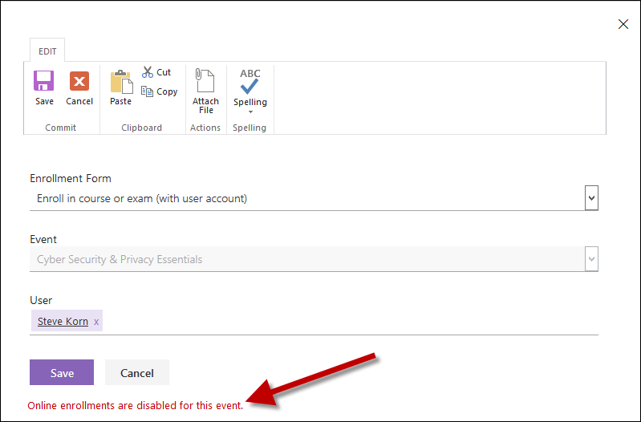Close the dialog with the X

[x=623, y=24]
